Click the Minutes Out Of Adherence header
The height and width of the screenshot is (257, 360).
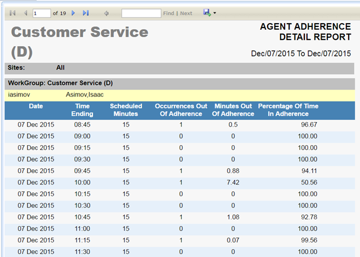233,110
